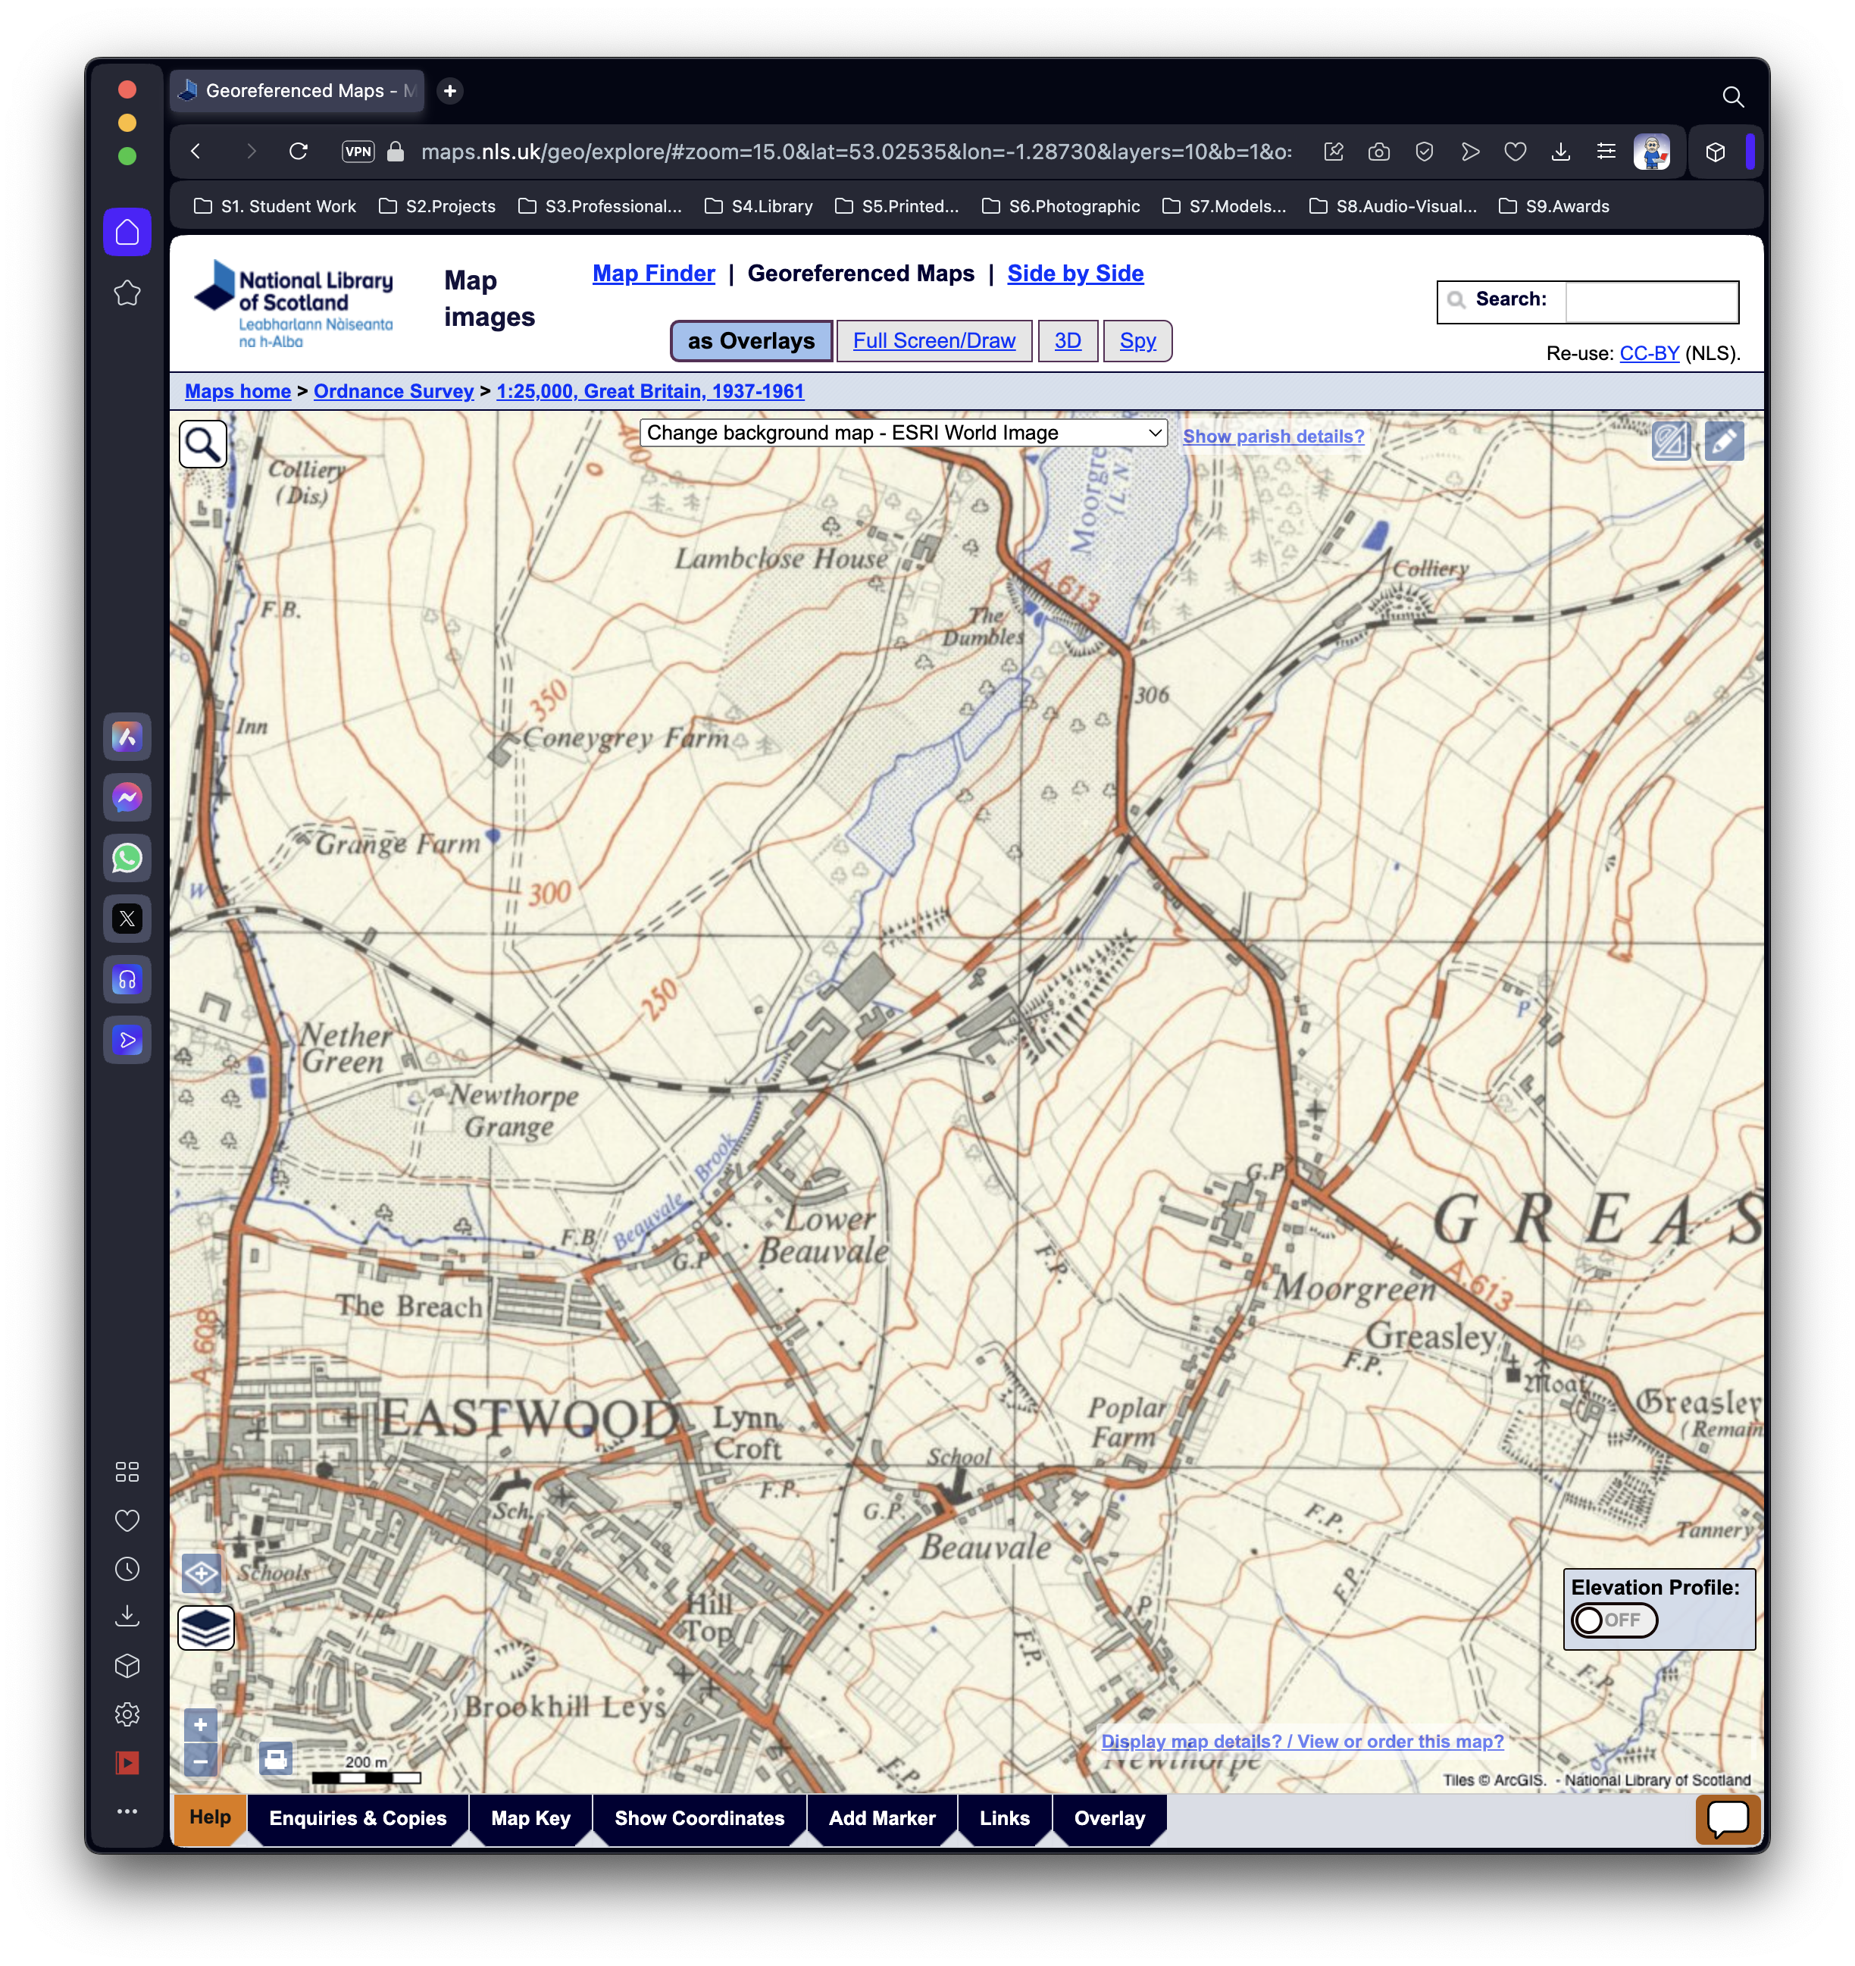The width and height of the screenshot is (1855, 1966).
Task: Open the map layers stack icon
Action: [x=205, y=1626]
